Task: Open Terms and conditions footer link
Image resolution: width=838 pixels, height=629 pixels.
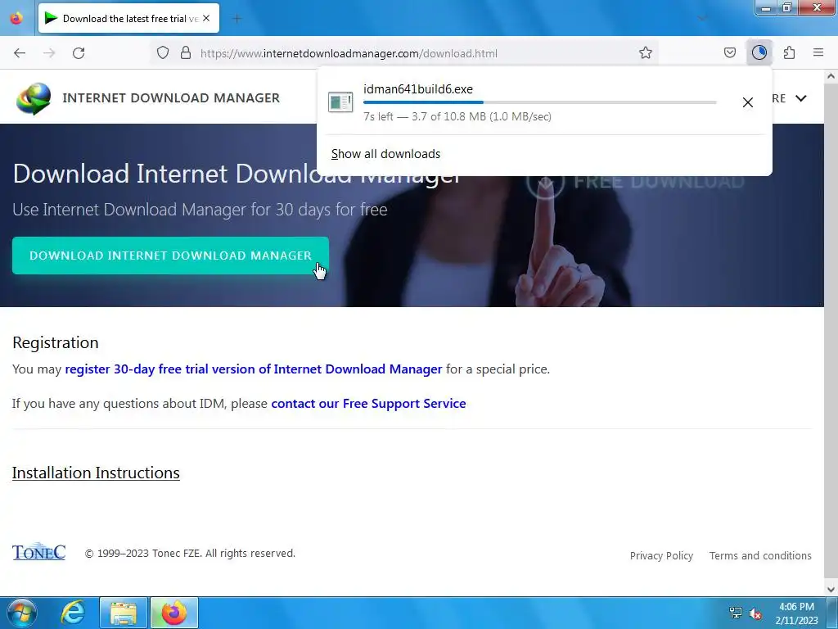Action: pyautogui.click(x=760, y=556)
